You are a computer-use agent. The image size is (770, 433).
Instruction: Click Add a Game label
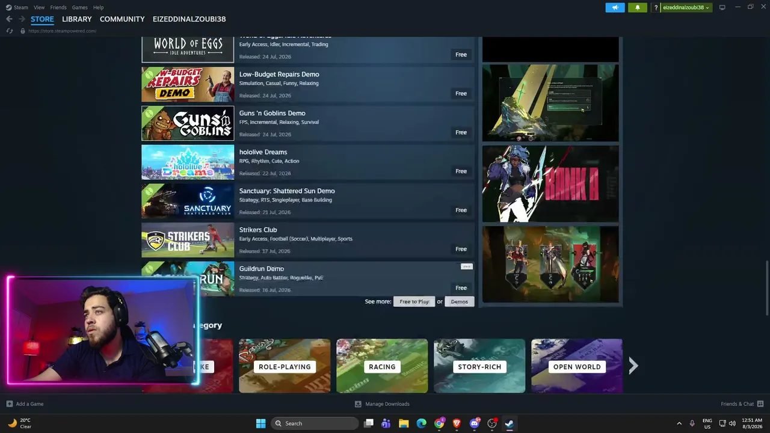click(x=29, y=404)
